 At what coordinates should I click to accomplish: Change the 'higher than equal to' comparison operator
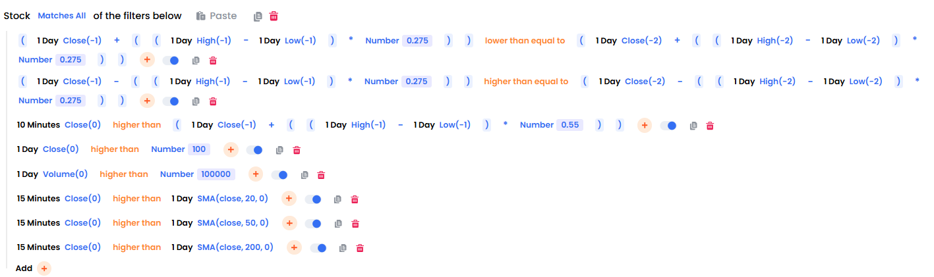pos(526,82)
